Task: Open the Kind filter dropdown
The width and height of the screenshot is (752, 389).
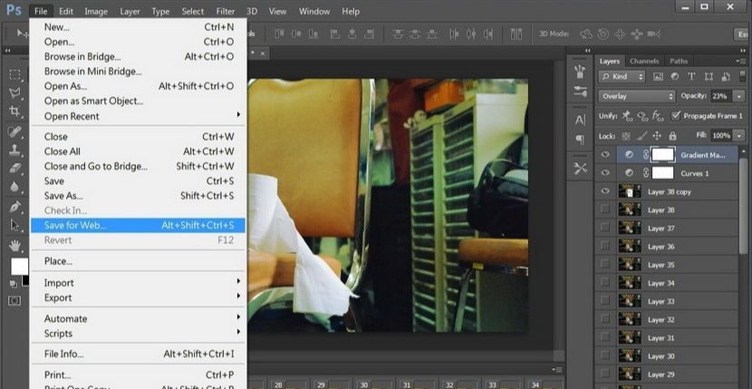Action: [x=622, y=76]
